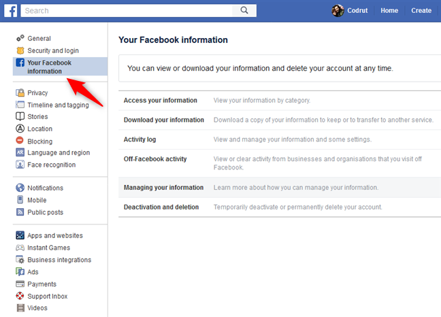Screen dimensions: 441x317
Task: Click the Your Facebook information icon
Action: 20,63
